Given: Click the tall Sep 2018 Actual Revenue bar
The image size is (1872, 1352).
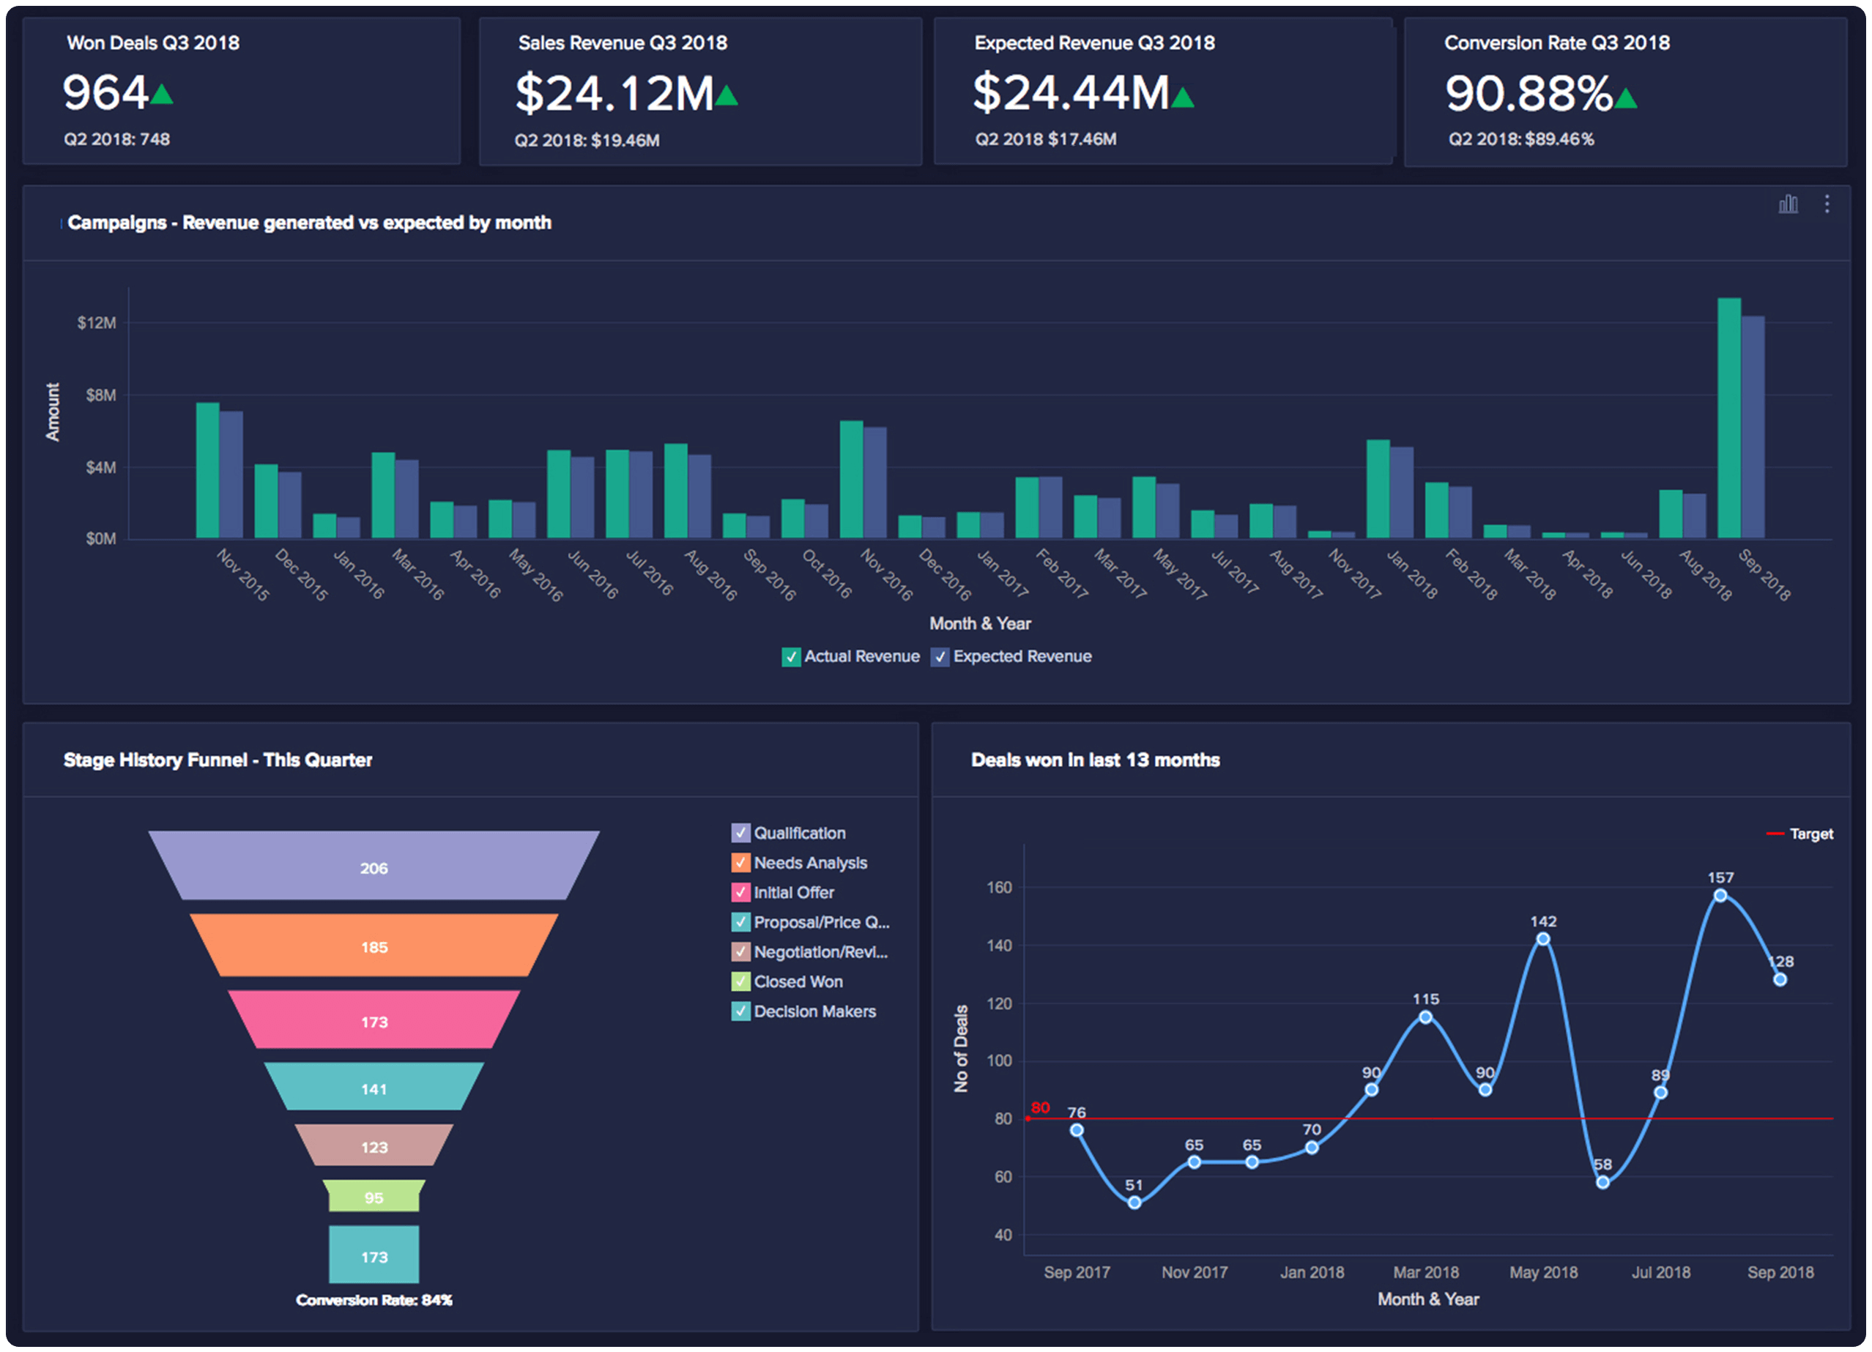Looking at the screenshot, I should [1728, 417].
